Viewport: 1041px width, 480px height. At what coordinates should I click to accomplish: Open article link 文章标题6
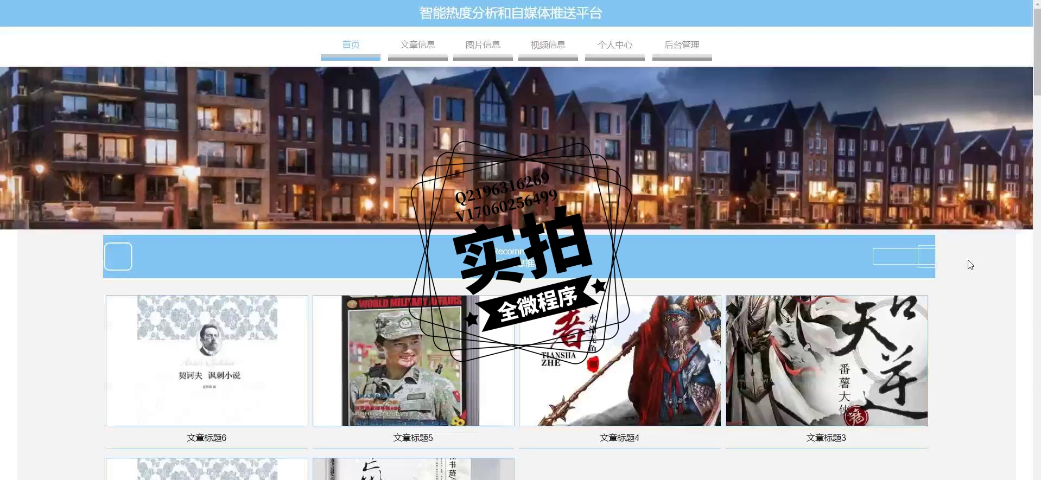(207, 438)
